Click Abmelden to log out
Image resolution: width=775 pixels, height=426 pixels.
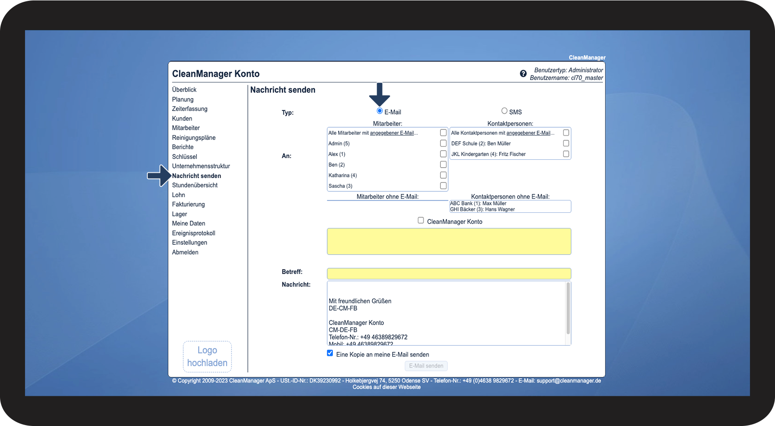(185, 252)
